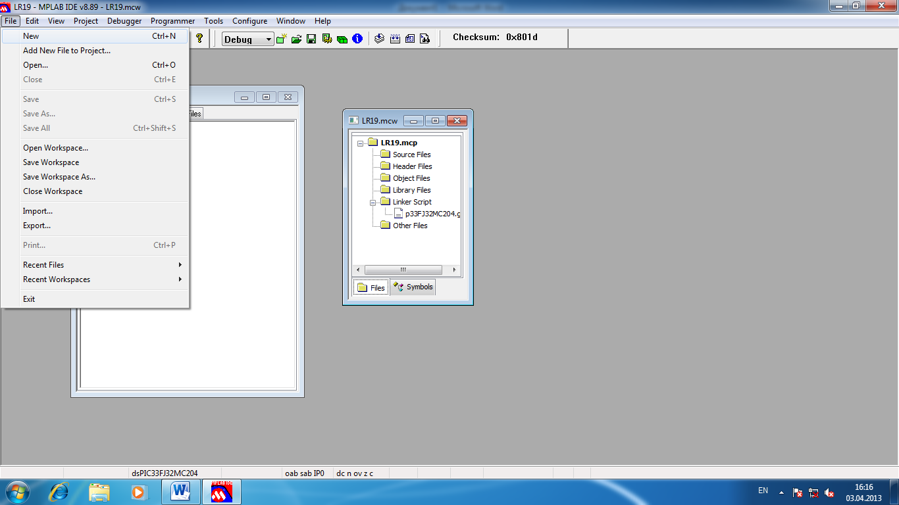Screen dimensions: 899x505
Task: Click the LR19.mcw window title icon
Action: click(353, 120)
